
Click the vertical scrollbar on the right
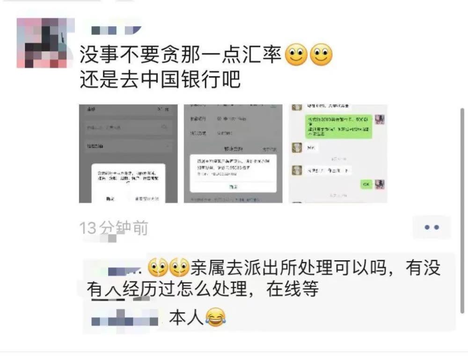[x=462, y=211]
